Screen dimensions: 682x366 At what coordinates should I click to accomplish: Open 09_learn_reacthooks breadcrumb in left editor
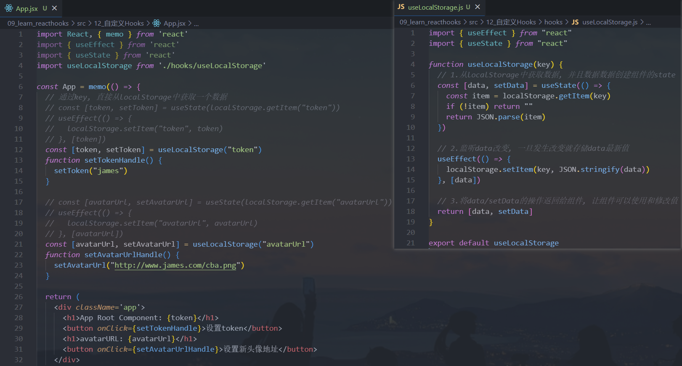(38, 24)
